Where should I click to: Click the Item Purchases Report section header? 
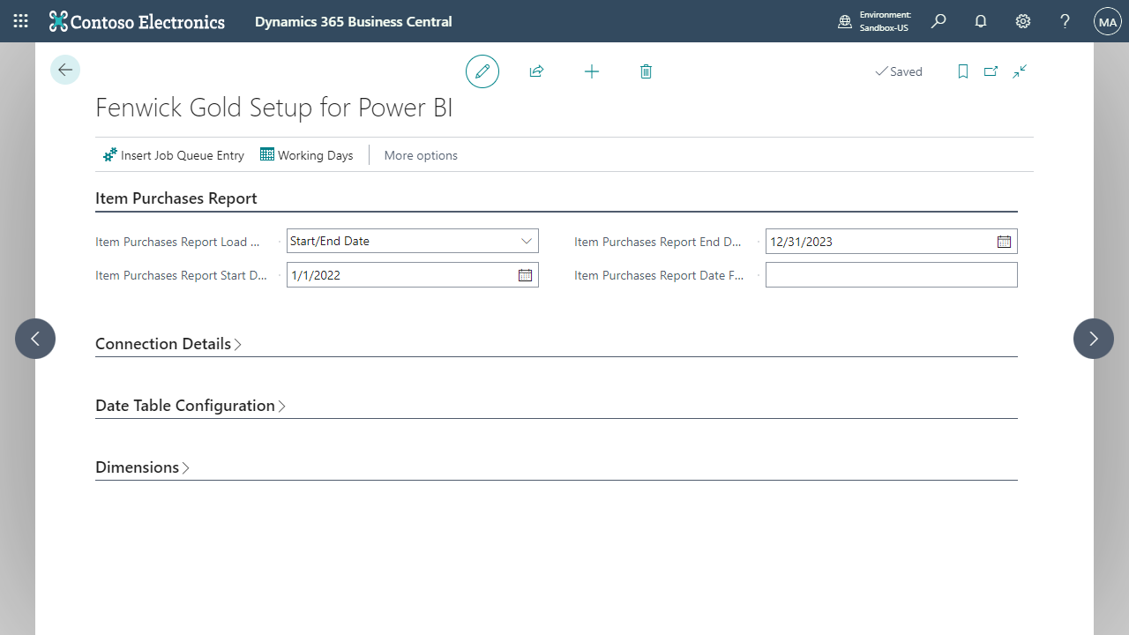point(176,198)
